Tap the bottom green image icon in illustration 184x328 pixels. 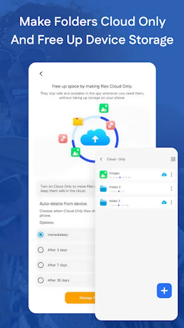pyautogui.click(x=76, y=152)
